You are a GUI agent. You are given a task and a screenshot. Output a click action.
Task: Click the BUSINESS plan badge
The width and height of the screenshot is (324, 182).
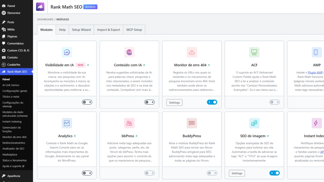tap(90, 7)
